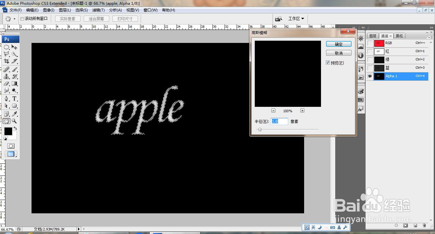Show the 绿 channel visibility
The image size is (435, 234).
point(370,59)
